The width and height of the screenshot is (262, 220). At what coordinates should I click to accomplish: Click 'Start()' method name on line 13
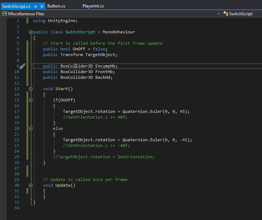click(64, 89)
